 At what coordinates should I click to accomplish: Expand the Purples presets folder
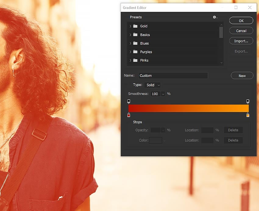[x=130, y=52]
